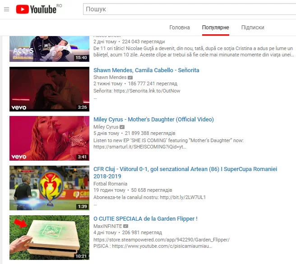
Task: Open the Підписки tab
Action: pyautogui.click(x=253, y=28)
